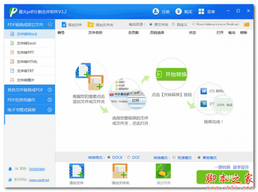This screenshot has height=192, width=258.
Task: Select 原文件夹 output radio button
Action: [150, 24]
